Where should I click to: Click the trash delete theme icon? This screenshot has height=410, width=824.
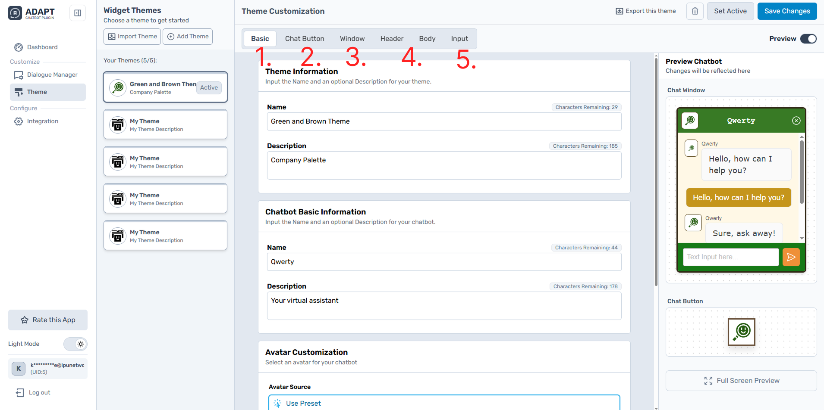[695, 11]
